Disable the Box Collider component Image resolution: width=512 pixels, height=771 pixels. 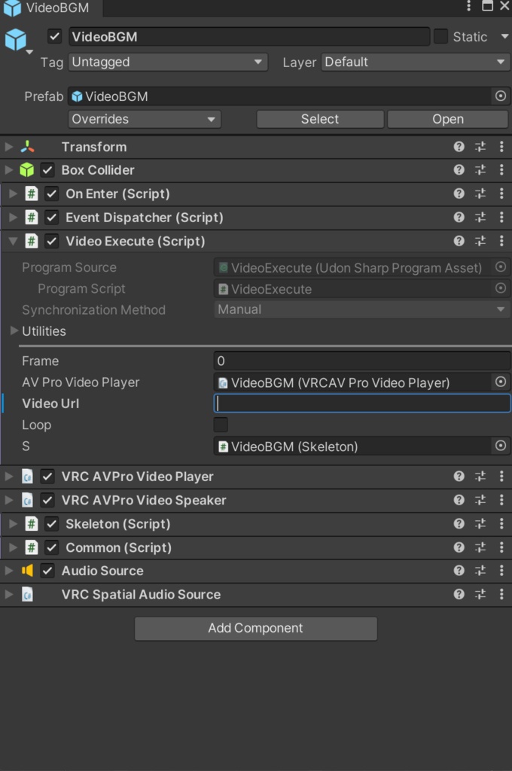click(47, 170)
